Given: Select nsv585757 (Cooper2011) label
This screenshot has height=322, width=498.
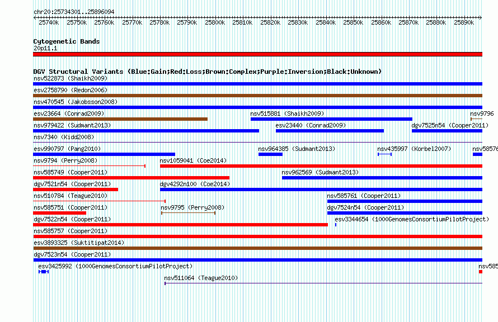Looking at the screenshot, I should (71, 231).
